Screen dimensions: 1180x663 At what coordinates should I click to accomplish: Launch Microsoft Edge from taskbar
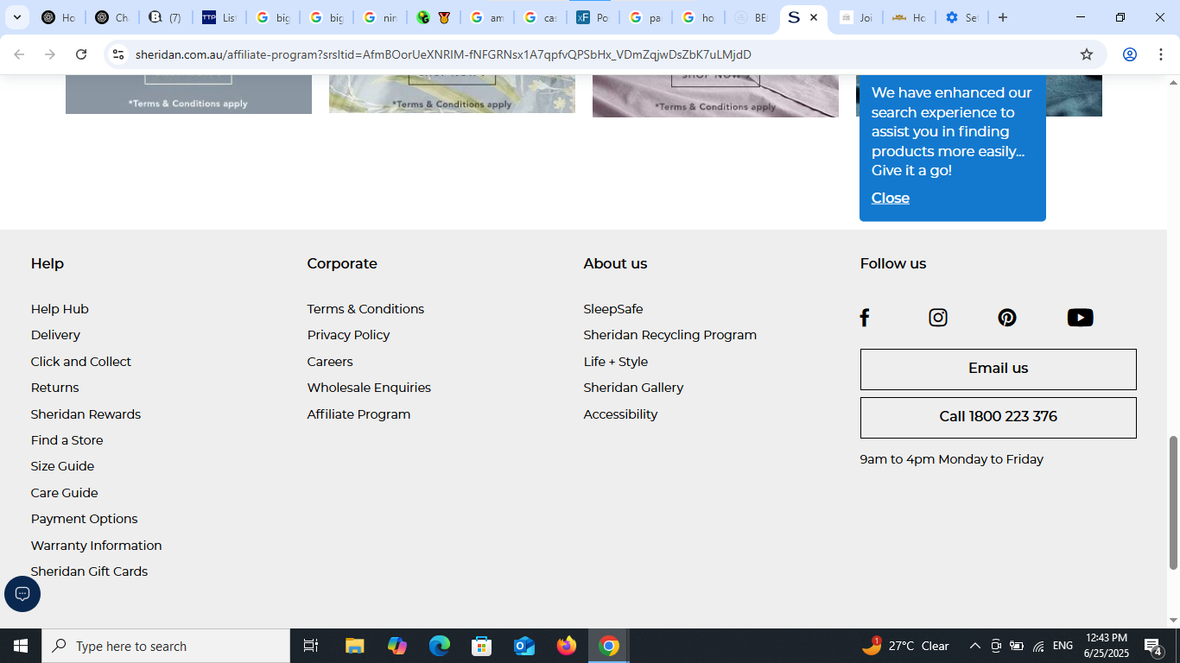tap(440, 646)
